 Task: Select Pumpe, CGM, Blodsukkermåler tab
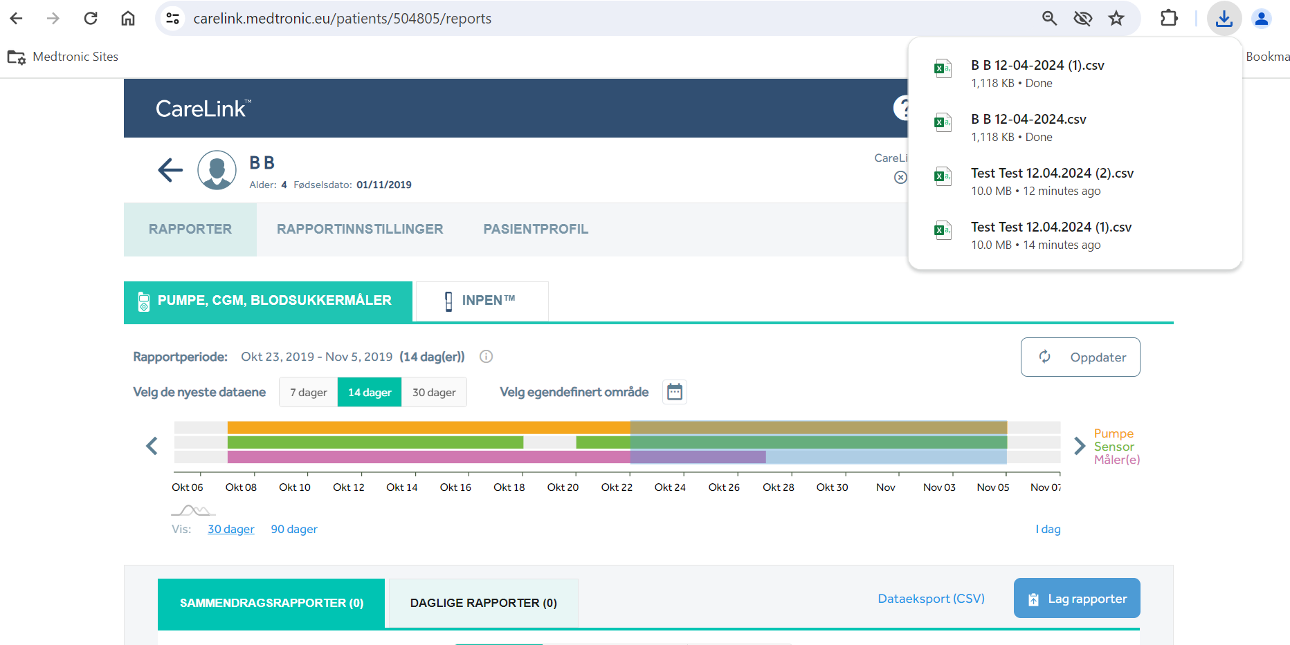click(268, 301)
